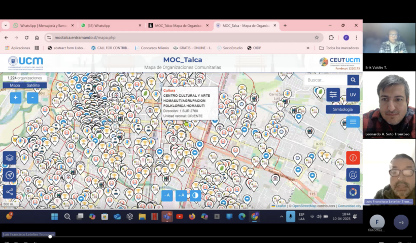Click the map zoom out (-) button
The height and width of the screenshot is (243, 416).
[32, 98]
